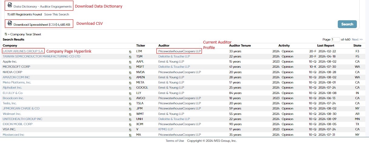Click the Download Spreadsheet CSV icon
The height and width of the screenshot is (143, 369).
[x=10, y=23]
